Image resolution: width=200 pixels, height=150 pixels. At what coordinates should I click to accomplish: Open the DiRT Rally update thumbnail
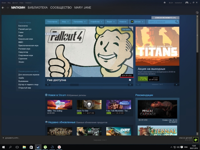(118, 131)
